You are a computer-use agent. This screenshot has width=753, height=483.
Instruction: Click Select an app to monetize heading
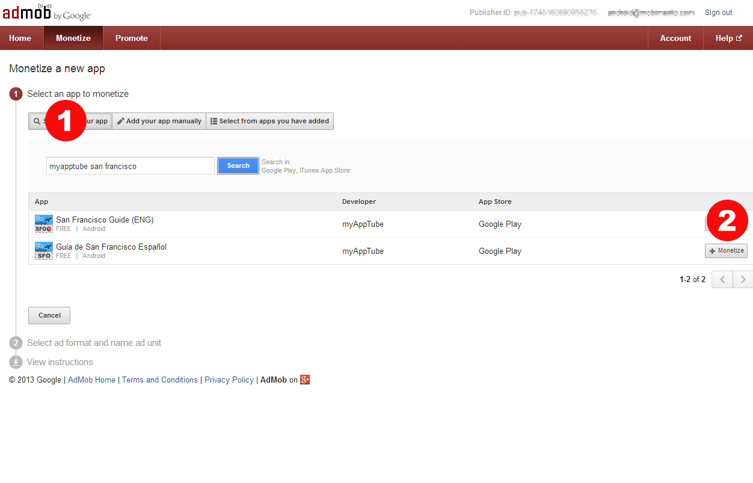[x=78, y=94]
